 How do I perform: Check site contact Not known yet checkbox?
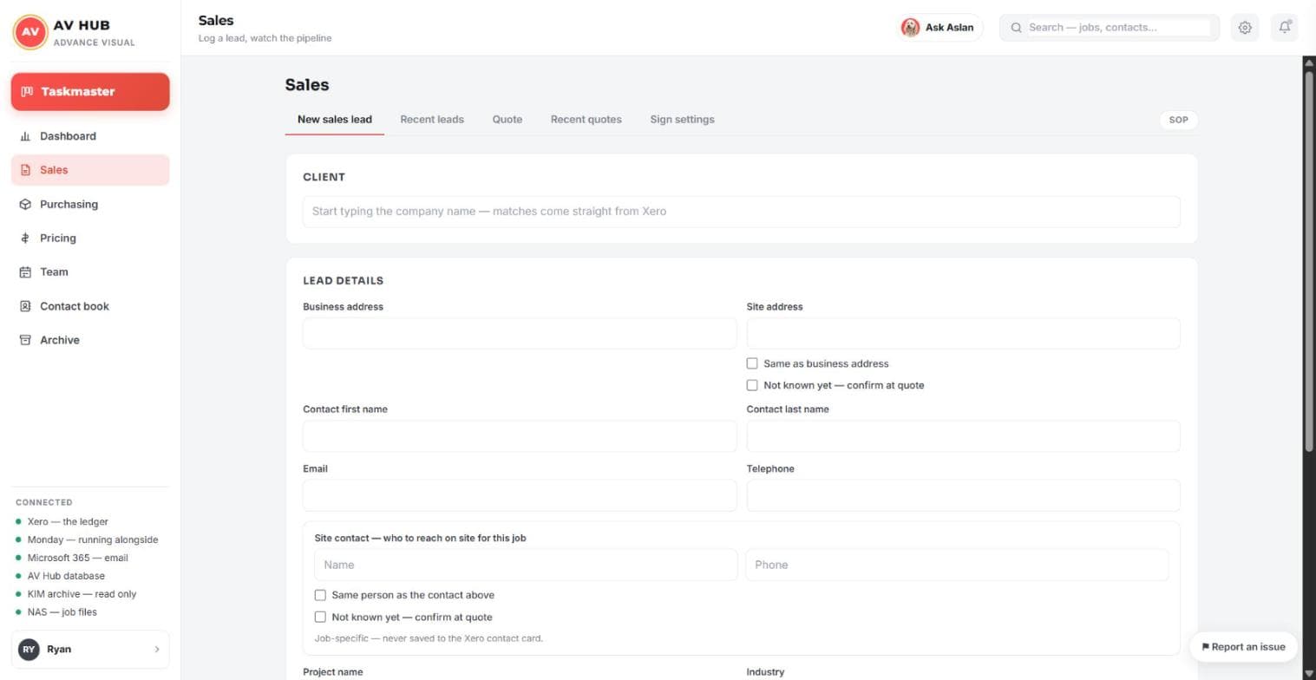(320, 618)
